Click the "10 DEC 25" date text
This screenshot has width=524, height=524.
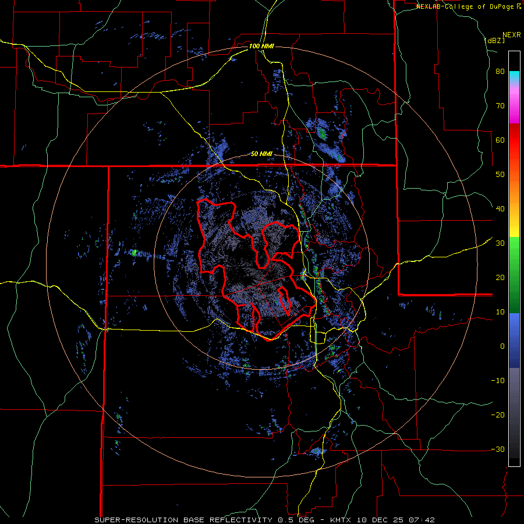(x=380, y=520)
